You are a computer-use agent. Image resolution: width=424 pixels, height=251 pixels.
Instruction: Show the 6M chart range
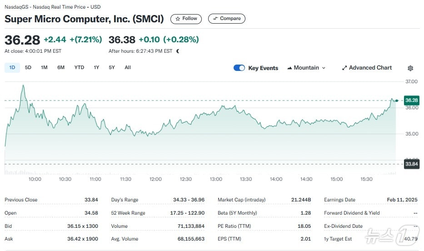coord(61,67)
